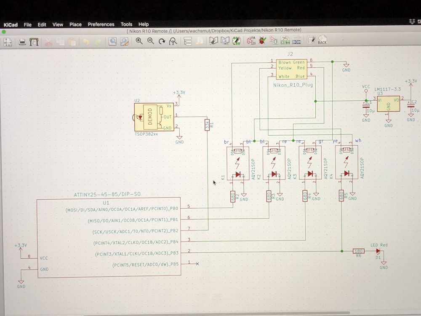Screen dimensions: 421x316
Task: Run the electrical rules checker ladybug icon
Action: (x=262, y=41)
